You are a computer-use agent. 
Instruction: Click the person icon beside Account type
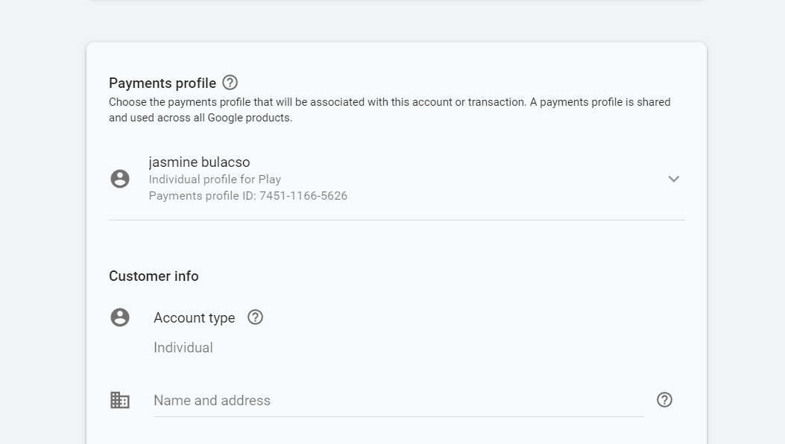pos(120,317)
